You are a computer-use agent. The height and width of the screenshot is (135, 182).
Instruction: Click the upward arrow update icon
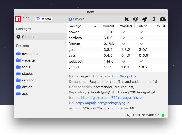pos(154,19)
